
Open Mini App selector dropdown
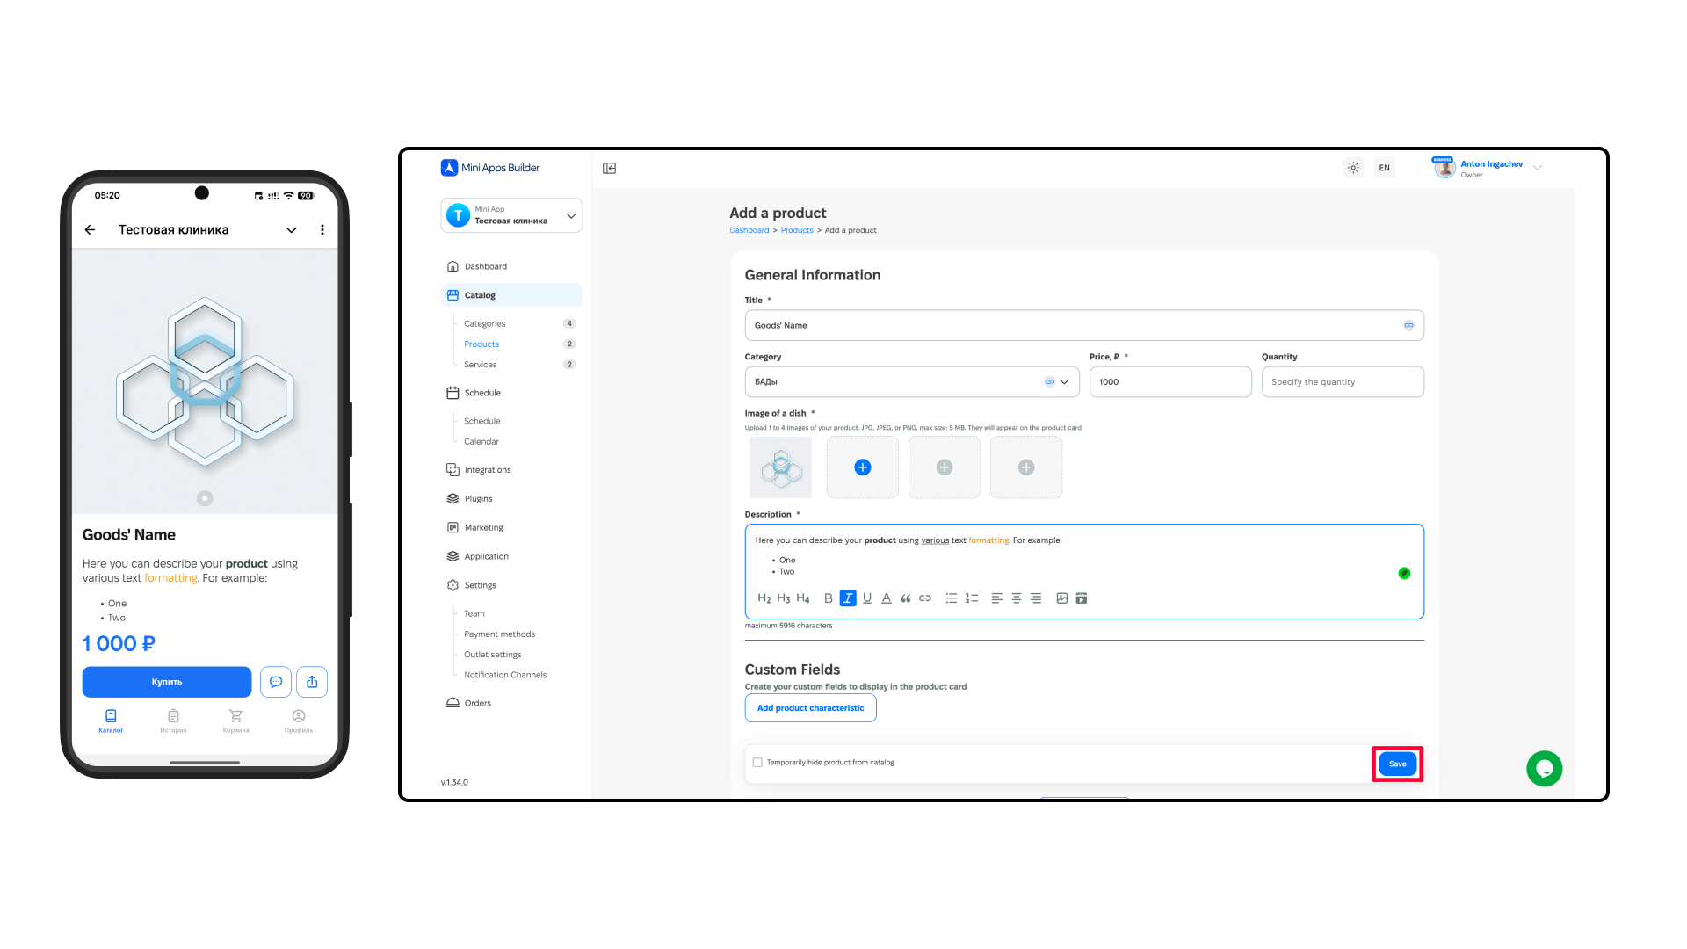coord(511,215)
